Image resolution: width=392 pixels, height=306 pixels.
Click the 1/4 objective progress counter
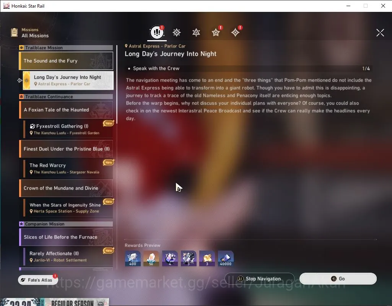tap(366, 68)
